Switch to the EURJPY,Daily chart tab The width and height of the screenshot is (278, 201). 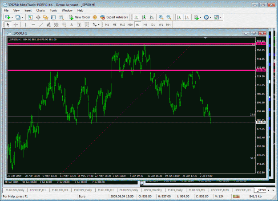[x=83, y=190]
